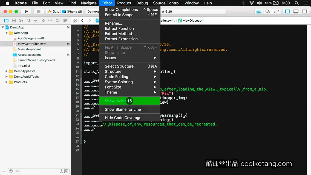
Task: Open the Wi-Fi status menu
Action: 252,3
